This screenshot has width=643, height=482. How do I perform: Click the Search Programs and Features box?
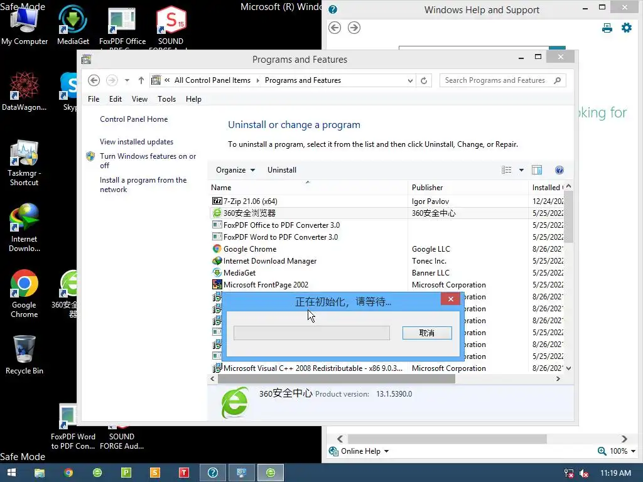pyautogui.click(x=503, y=80)
